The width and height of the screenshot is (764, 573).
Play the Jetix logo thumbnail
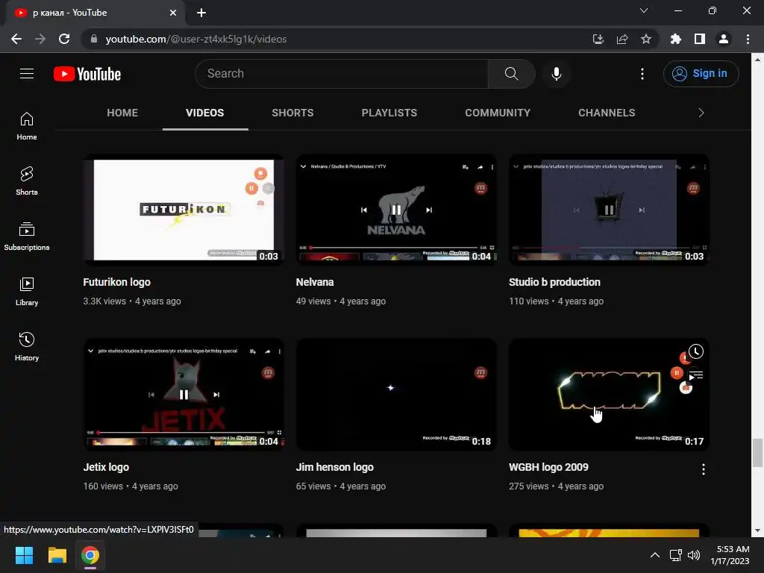coord(184,394)
